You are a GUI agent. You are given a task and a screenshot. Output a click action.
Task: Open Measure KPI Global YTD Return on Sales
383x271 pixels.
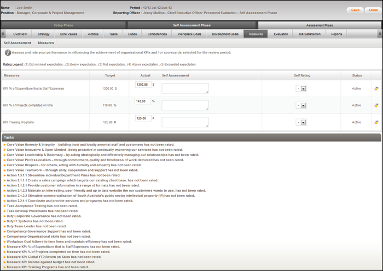(54, 257)
